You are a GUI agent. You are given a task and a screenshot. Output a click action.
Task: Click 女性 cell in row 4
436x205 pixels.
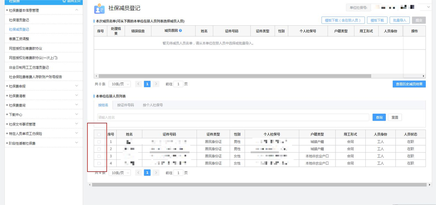237,163
